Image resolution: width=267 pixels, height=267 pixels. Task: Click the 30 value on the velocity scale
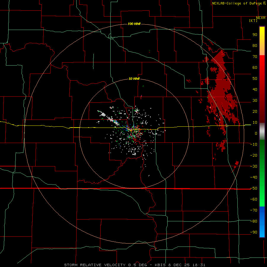(x=255, y=101)
